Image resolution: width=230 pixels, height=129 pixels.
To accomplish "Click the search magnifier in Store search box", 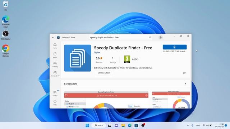I will click(150, 37).
